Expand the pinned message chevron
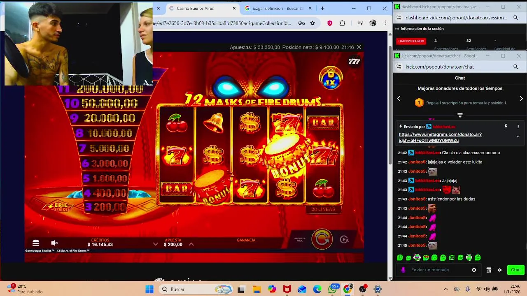Viewport: 527px width, 296px height. pyautogui.click(x=518, y=136)
